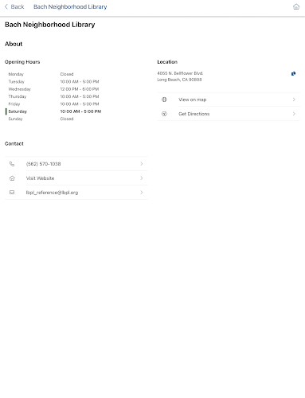Select the Monday label in opening hours
The width and height of the screenshot is (305, 398).
click(16, 74)
